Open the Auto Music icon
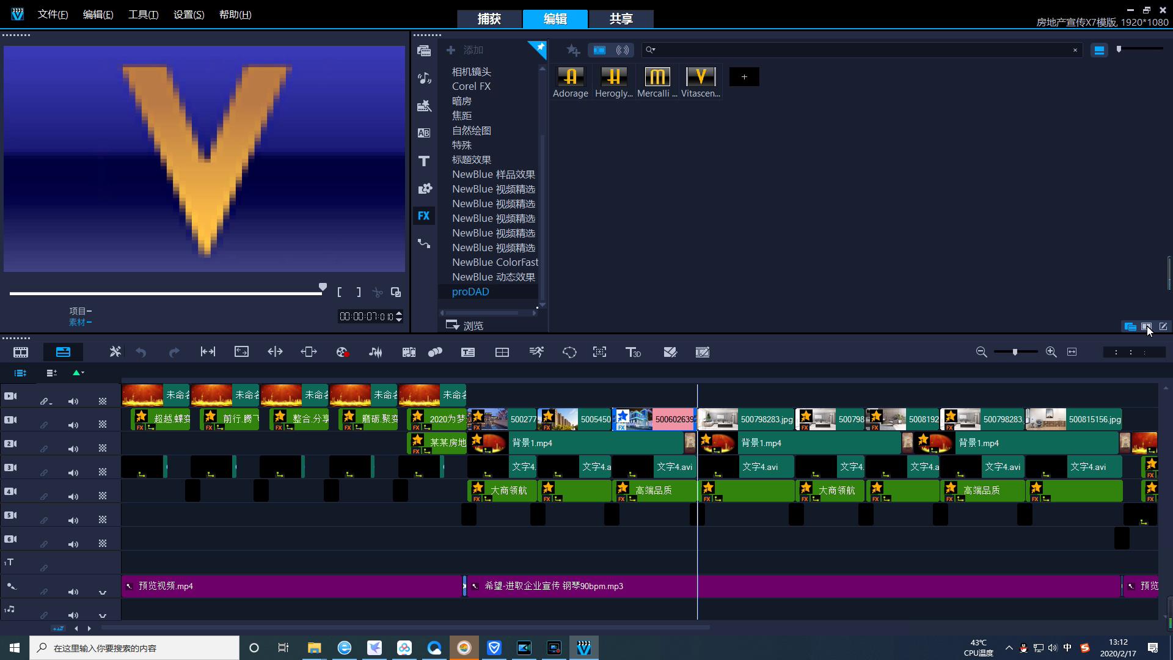 coord(409,352)
